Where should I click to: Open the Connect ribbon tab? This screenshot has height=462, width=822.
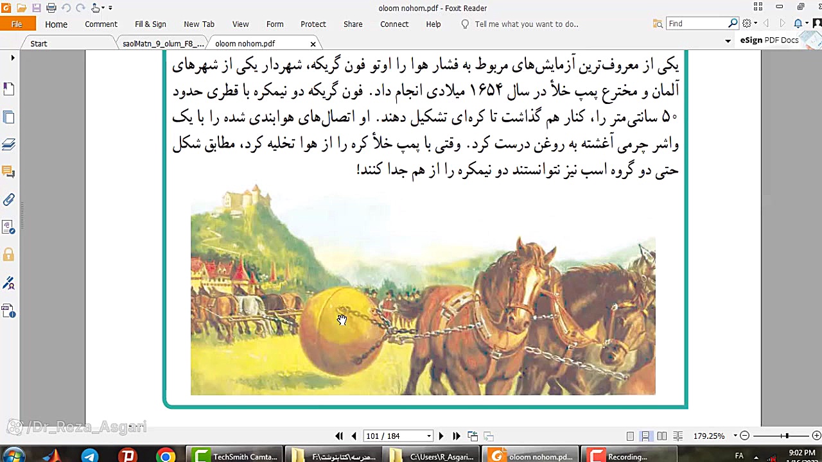point(394,24)
